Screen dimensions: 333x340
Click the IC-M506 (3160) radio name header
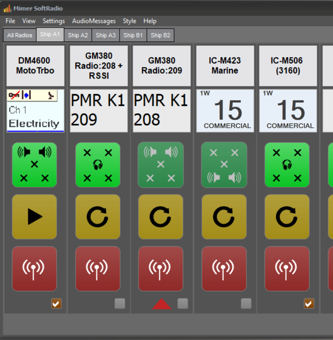coord(288,66)
